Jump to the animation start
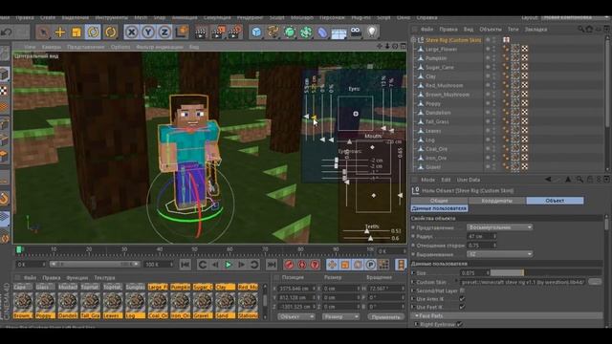The height and width of the screenshot is (344, 612). (186, 265)
